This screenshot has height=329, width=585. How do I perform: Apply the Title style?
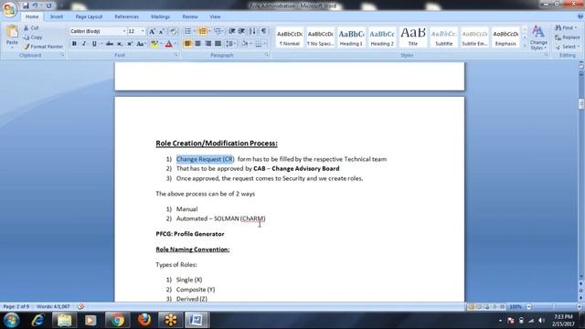click(412, 37)
